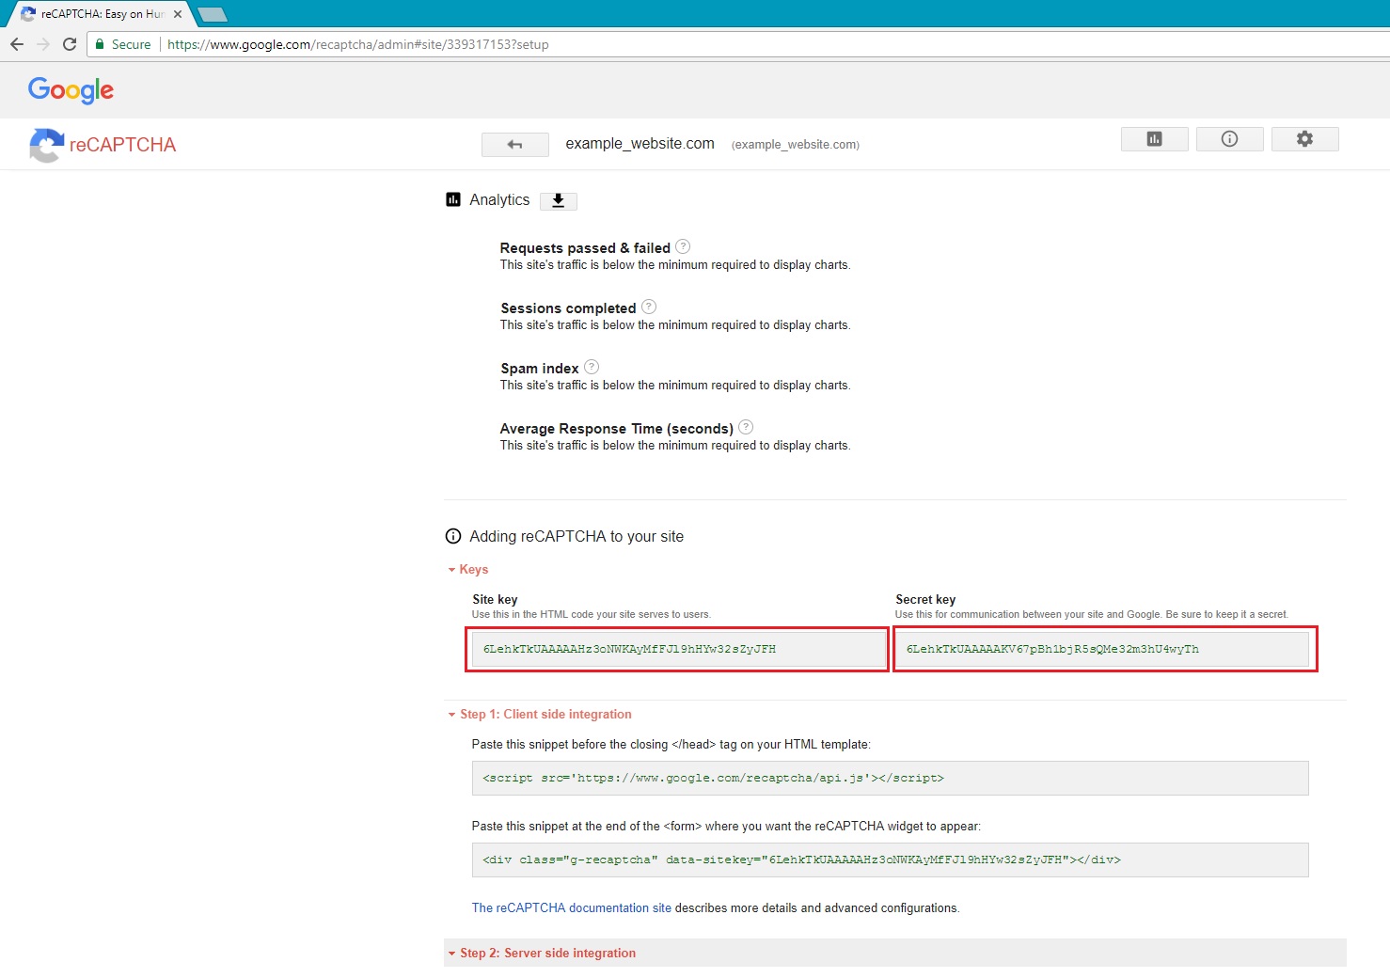Open setup info via the info button

pos(1229,139)
